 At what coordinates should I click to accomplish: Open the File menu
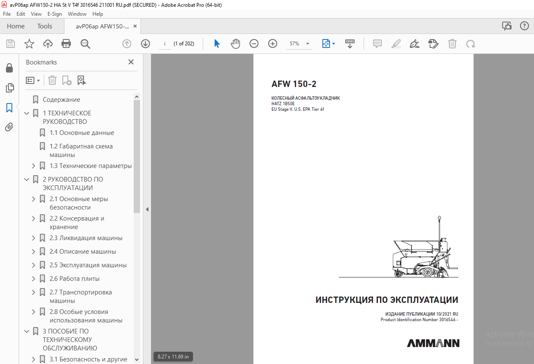coord(7,14)
